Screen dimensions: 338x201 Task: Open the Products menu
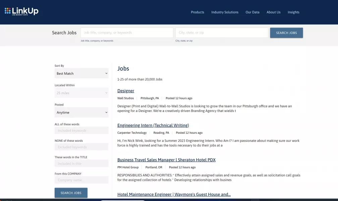coord(197,12)
